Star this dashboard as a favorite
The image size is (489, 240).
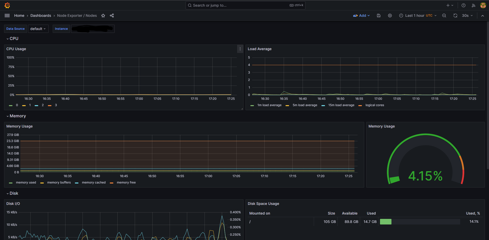click(103, 16)
